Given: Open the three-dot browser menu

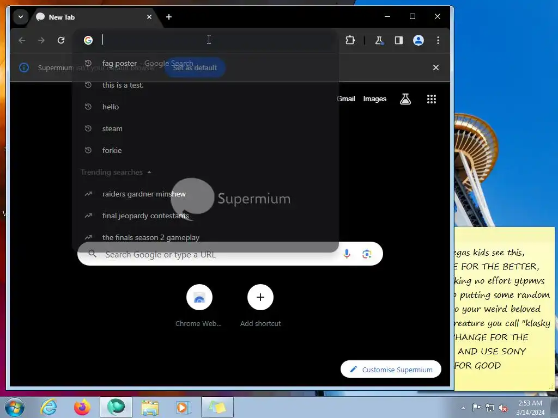Looking at the screenshot, I should [438, 40].
